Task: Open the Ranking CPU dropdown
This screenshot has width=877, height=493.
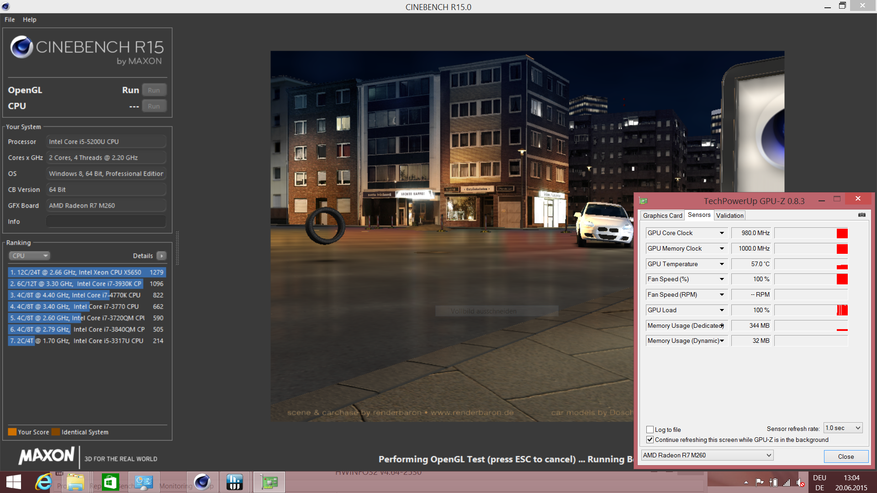Action: tap(29, 256)
